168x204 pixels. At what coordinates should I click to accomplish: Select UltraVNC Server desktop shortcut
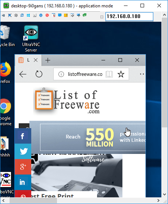tap(31, 39)
